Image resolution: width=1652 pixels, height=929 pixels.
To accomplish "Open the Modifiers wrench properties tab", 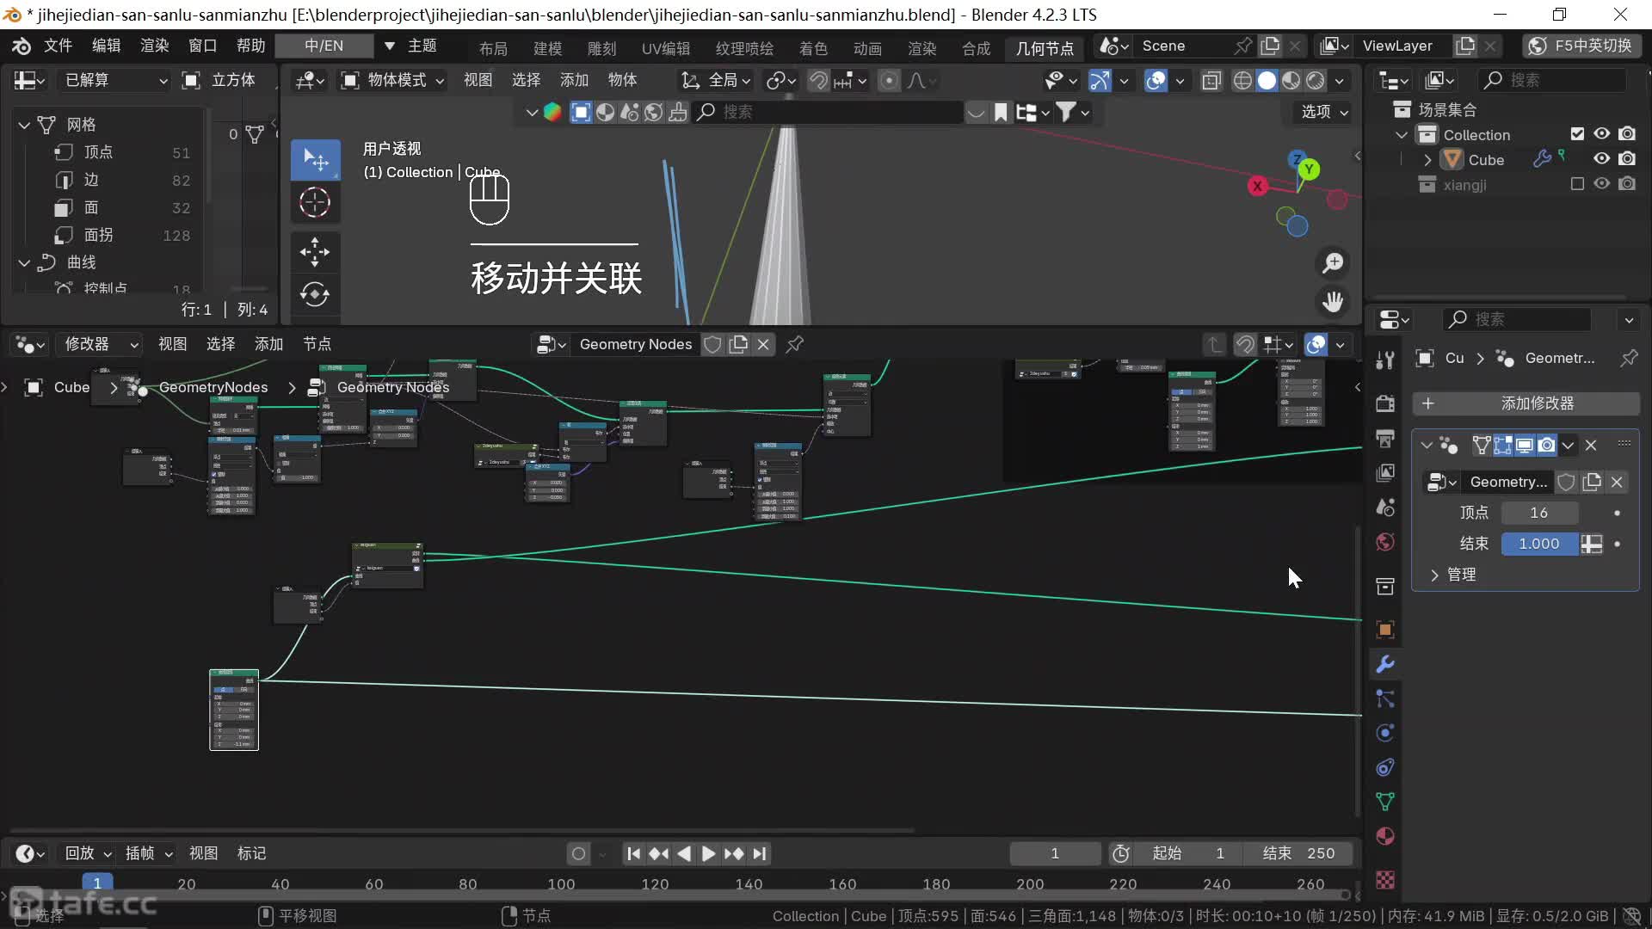I will point(1385,664).
